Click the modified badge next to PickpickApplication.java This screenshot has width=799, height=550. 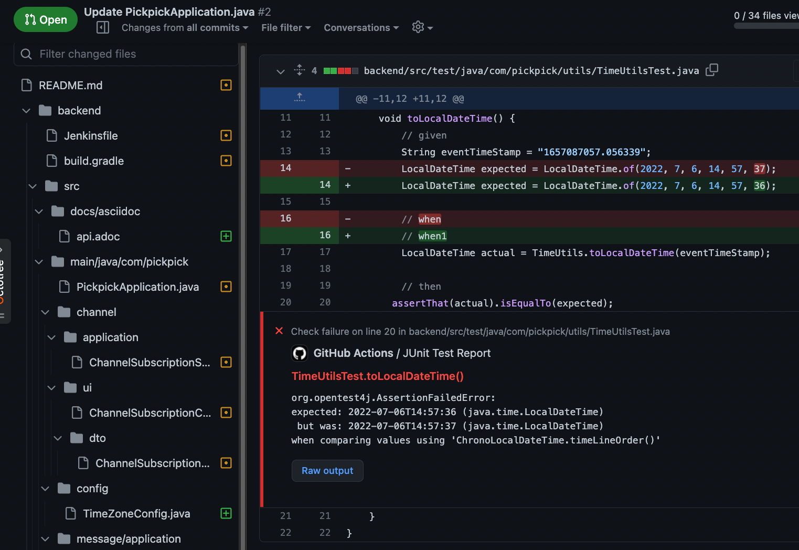[x=226, y=287]
